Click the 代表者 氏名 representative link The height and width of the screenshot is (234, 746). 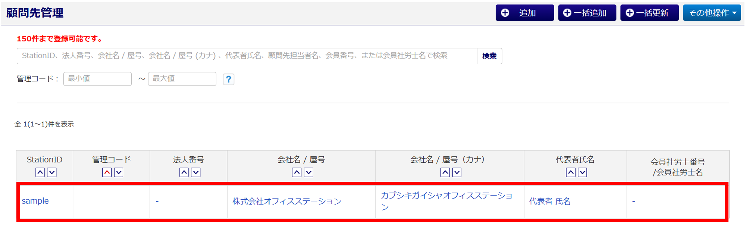click(550, 202)
